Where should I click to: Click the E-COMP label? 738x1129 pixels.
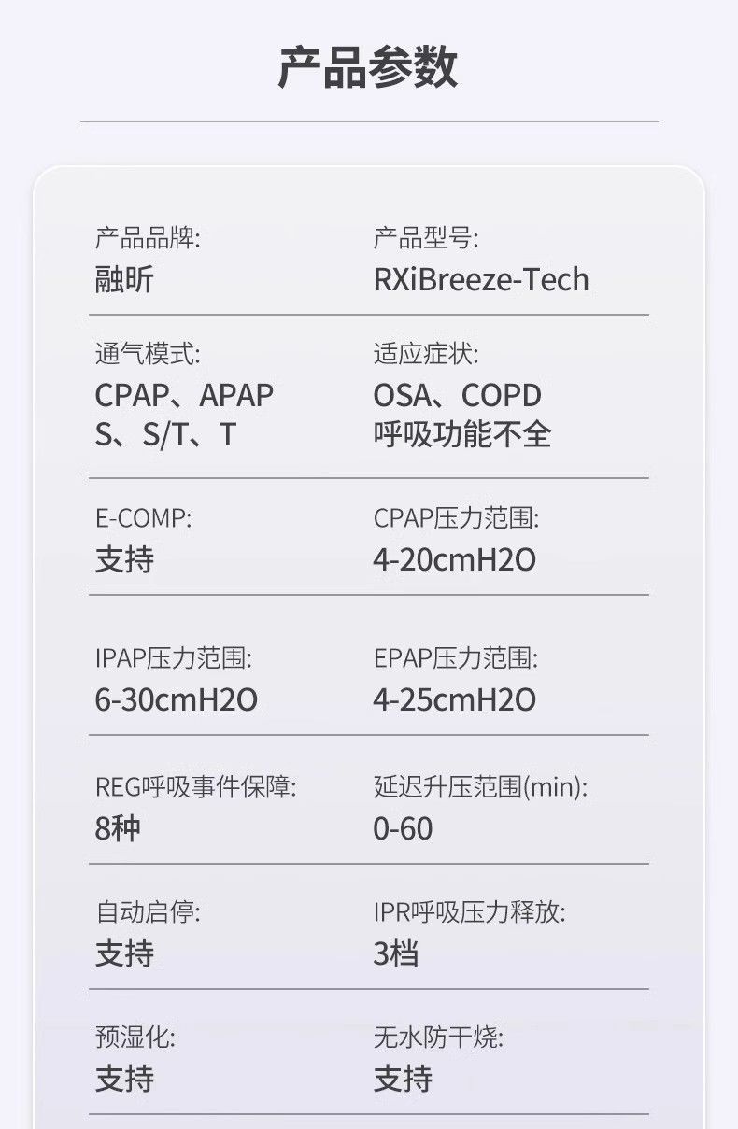(143, 518)
